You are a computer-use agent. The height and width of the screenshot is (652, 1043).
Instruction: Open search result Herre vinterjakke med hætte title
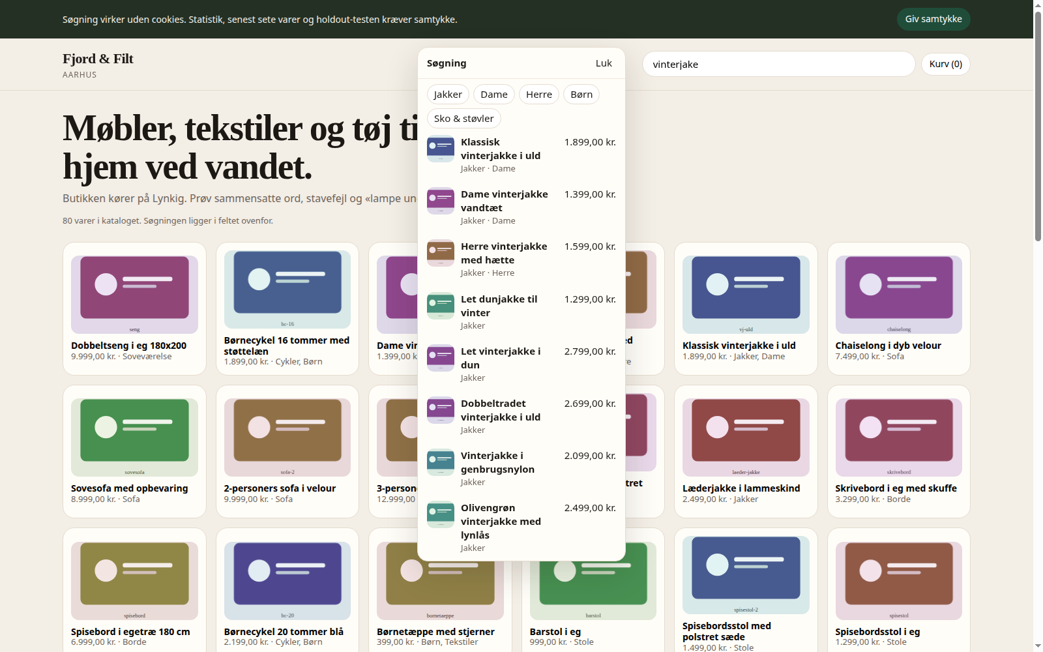pos(504,253)
